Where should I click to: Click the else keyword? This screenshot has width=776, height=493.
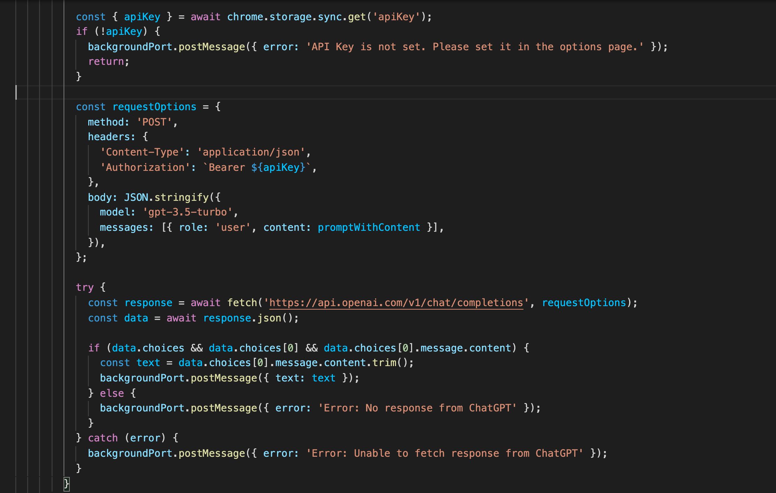pyautogui.click(x=112, y=393)
